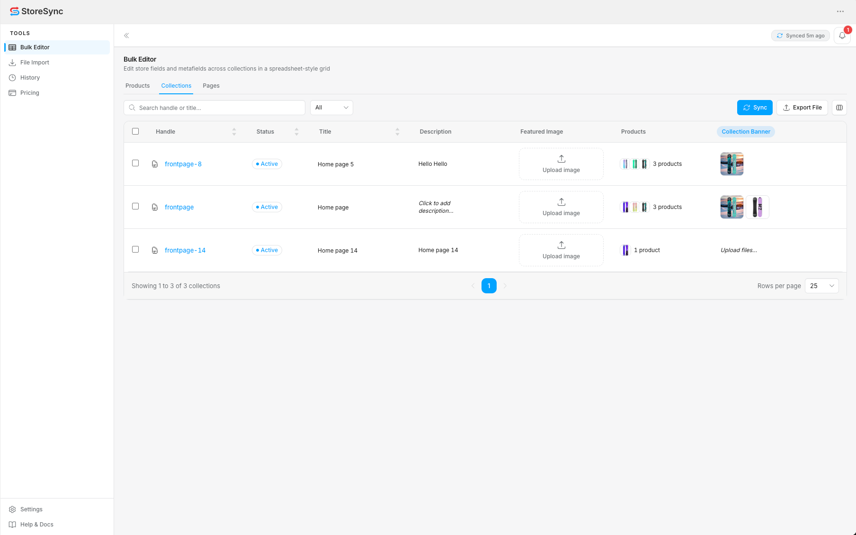Open the frontpage-8 handle link
This screenshot has height=535, width=856.
pos(183,164)
